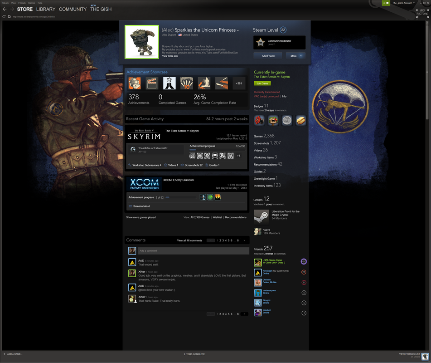The image size is (431, 363).
Task: Open the +361 more achievements tile
Action: (239, 83)
